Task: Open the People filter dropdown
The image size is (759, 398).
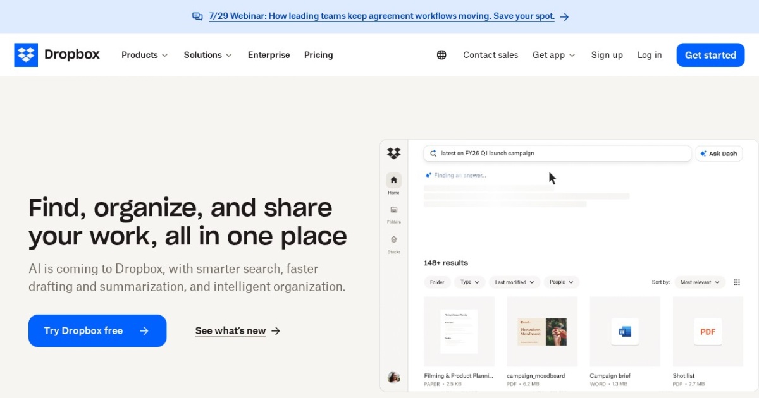Action: (x=562, y=282)
